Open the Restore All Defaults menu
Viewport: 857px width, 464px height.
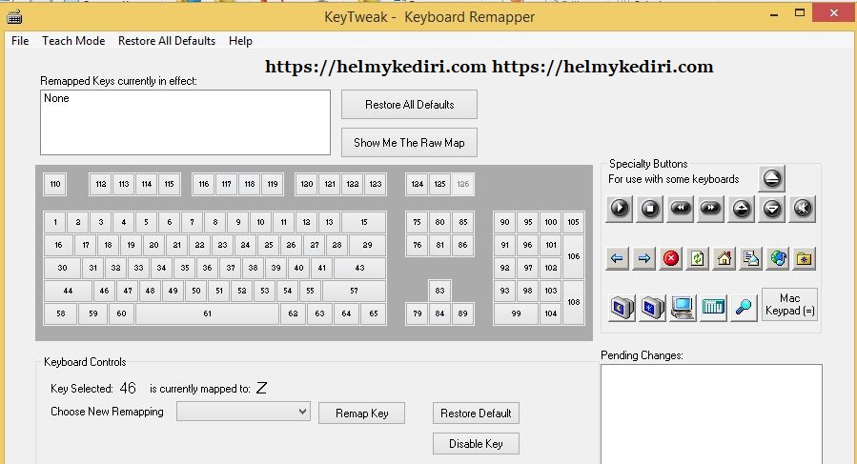tap(167, 41)
